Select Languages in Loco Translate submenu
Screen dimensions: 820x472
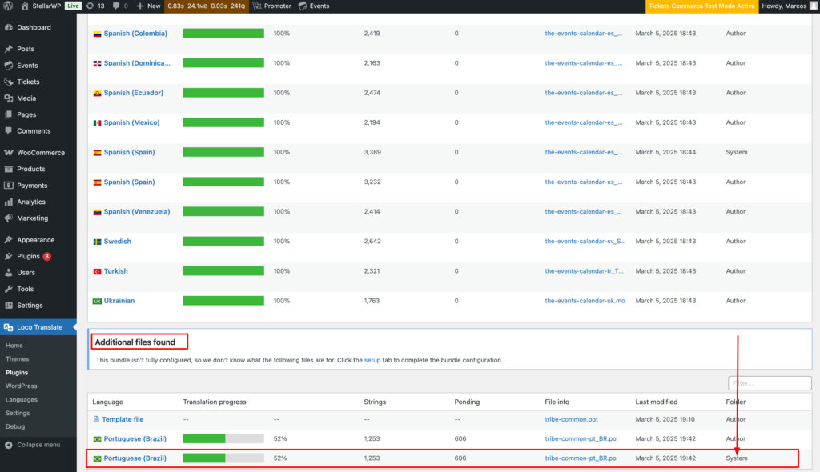tap(22, 399)
